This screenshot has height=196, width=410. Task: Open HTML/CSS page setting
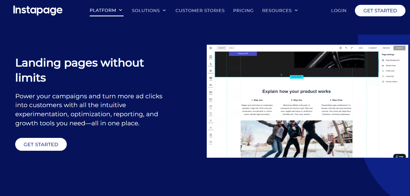point(388,71)
